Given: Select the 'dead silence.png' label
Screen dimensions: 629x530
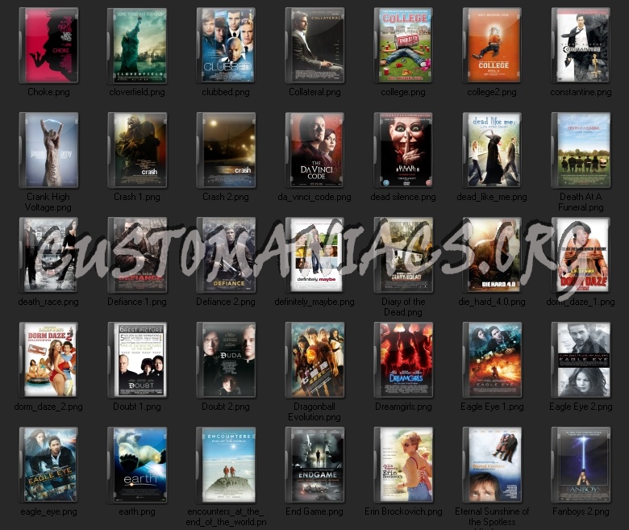Looking at the screenshot, I should point(403,197).
